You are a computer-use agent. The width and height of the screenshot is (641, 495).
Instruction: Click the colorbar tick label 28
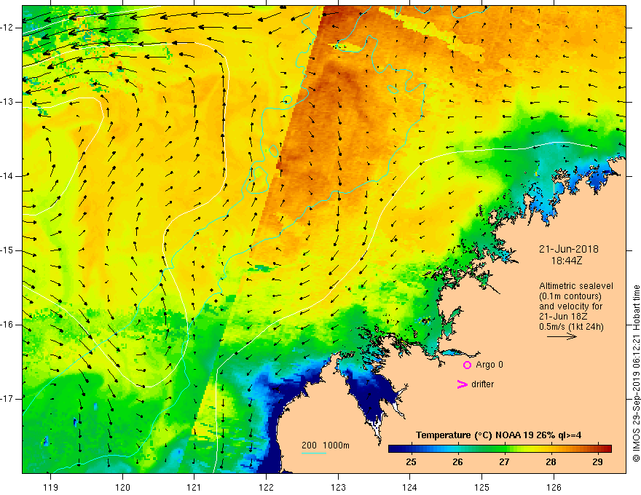coord(551,462)
